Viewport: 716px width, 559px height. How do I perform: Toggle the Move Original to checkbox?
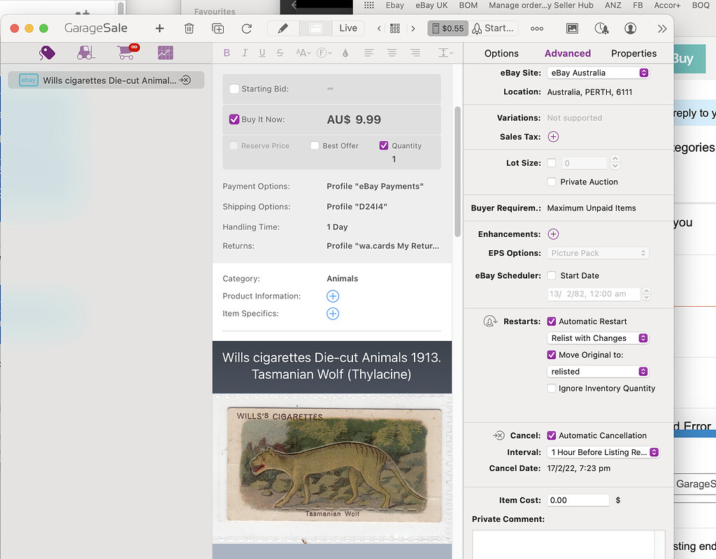[x=552, y=355]
